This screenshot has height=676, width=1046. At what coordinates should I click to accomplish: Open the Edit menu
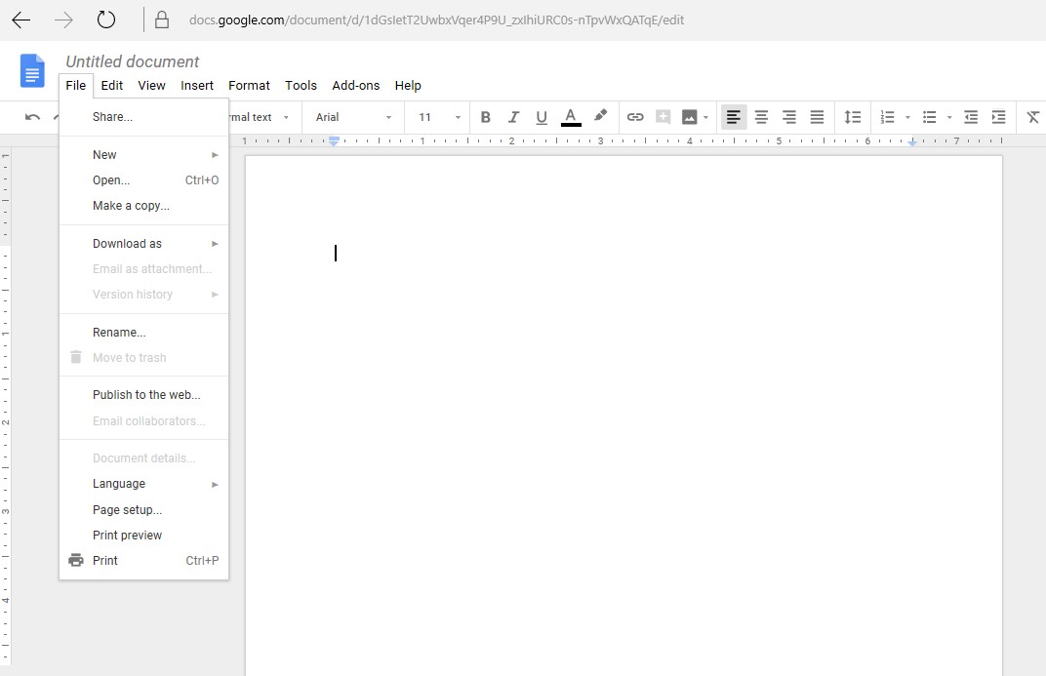point(112,85)
